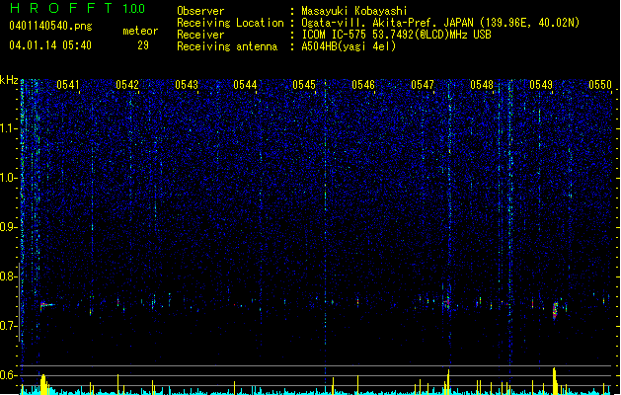Viewport: 621px width, 395px height.
Task: Click the 0.7 frequency axis label
Action: 9,326
